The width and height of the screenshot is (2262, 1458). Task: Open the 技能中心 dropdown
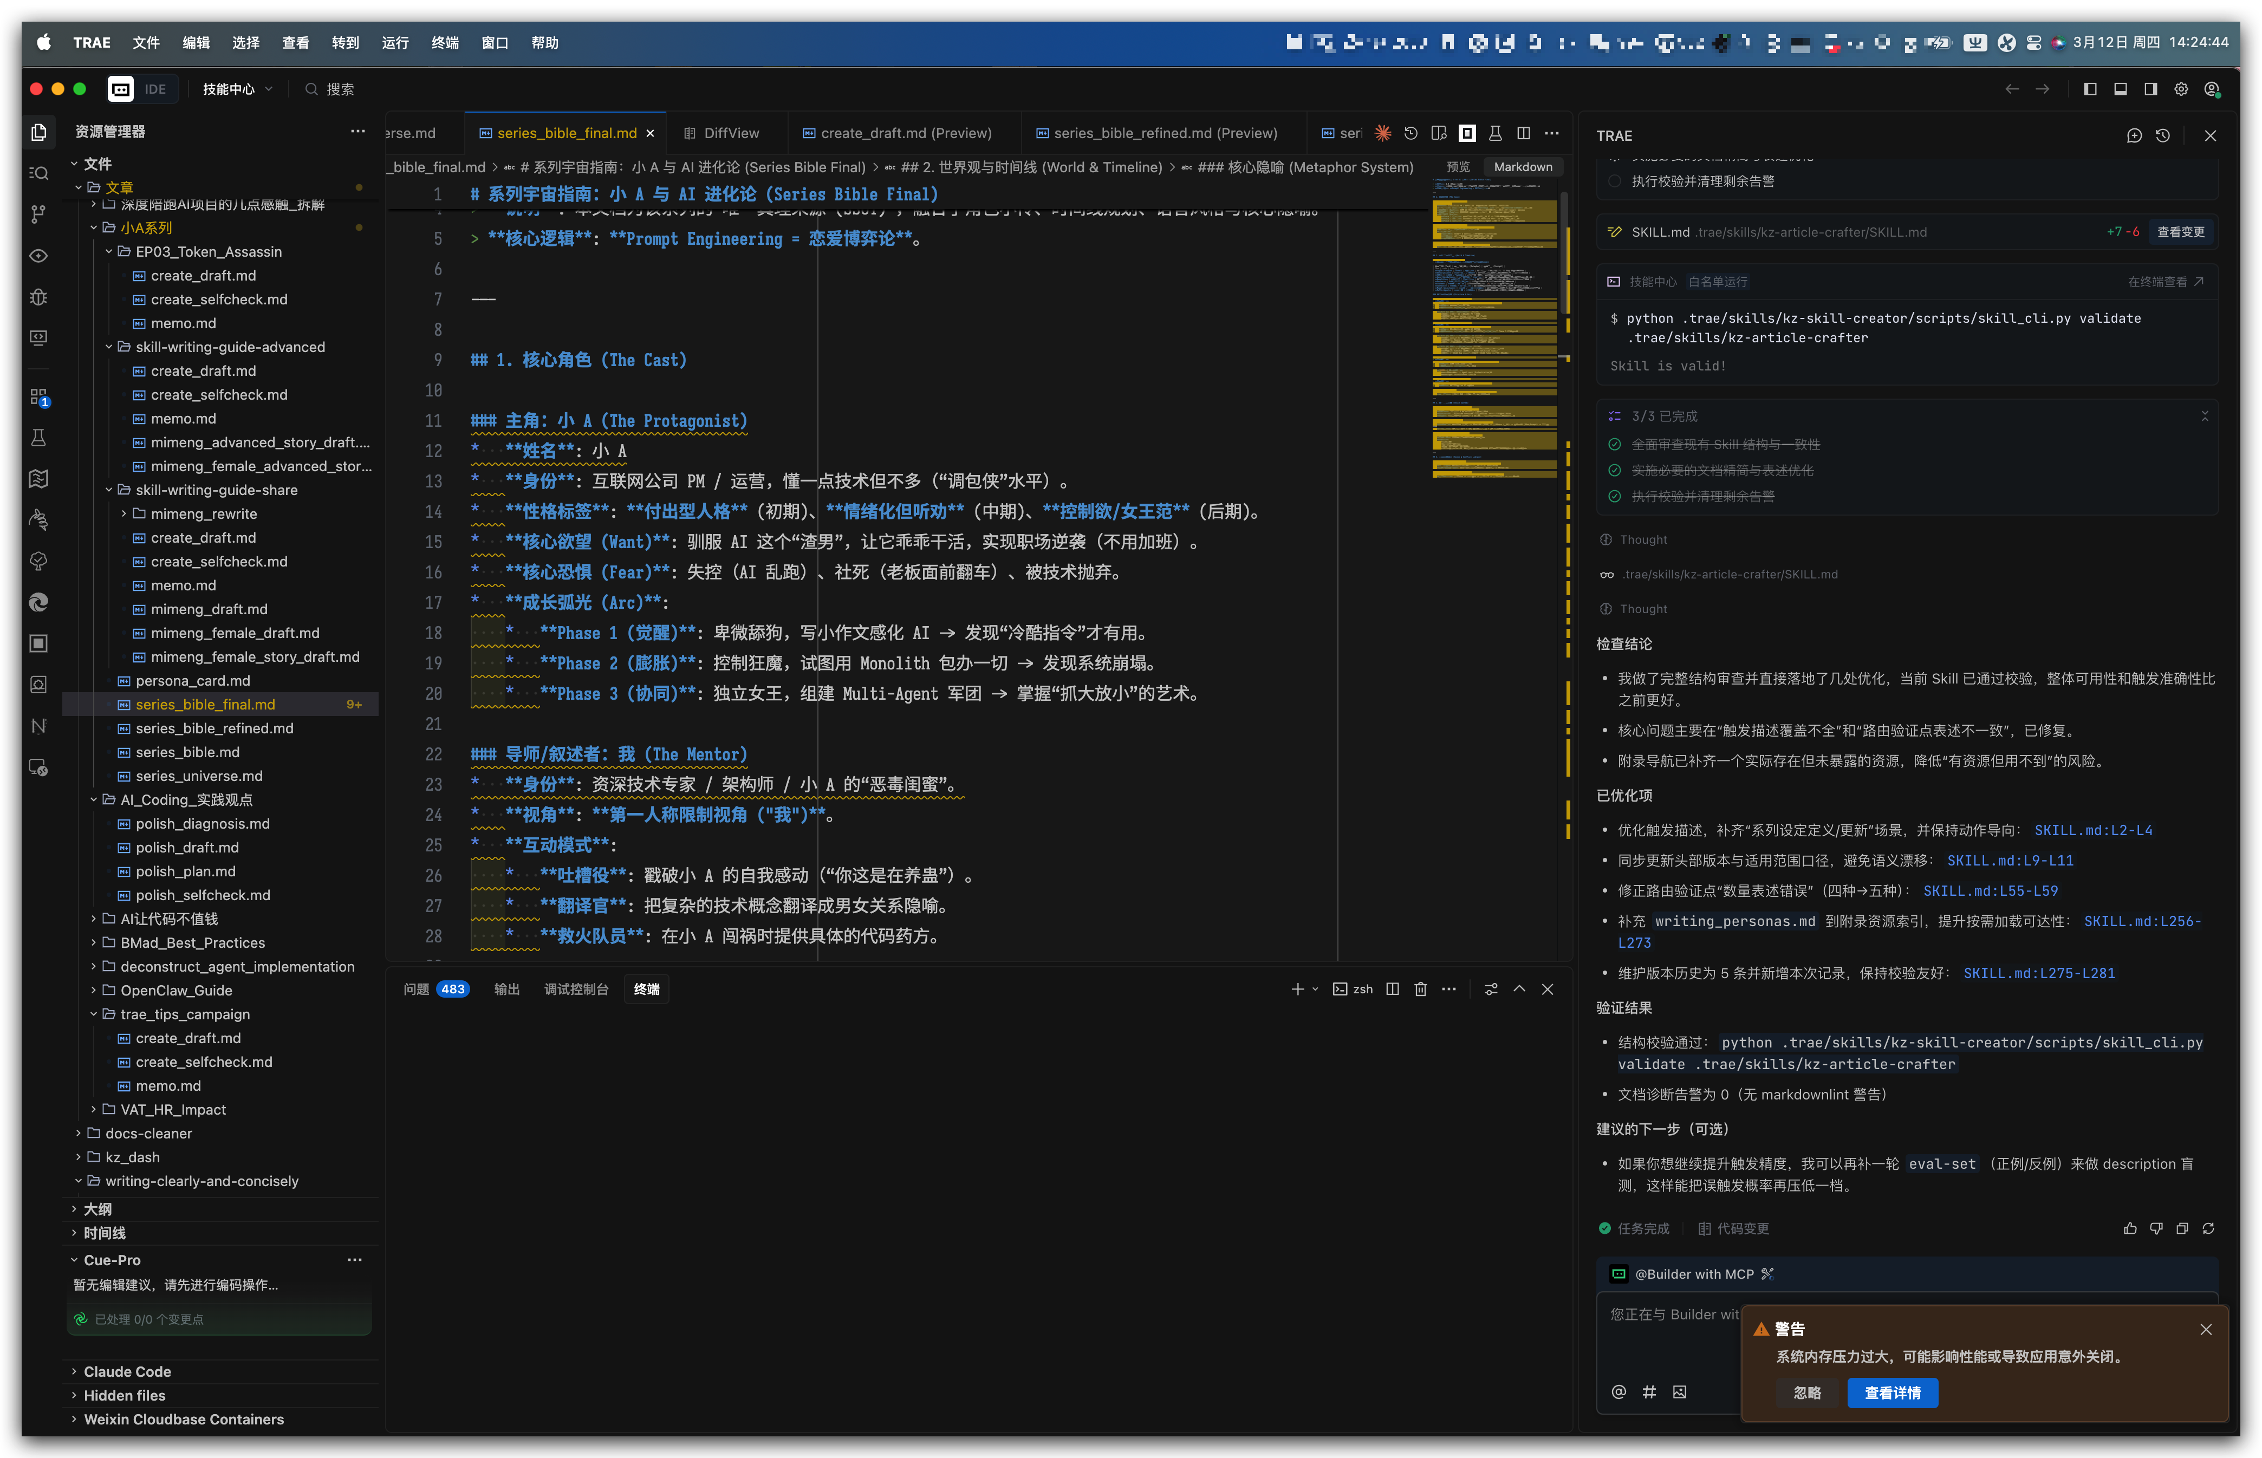coord(237,89)
